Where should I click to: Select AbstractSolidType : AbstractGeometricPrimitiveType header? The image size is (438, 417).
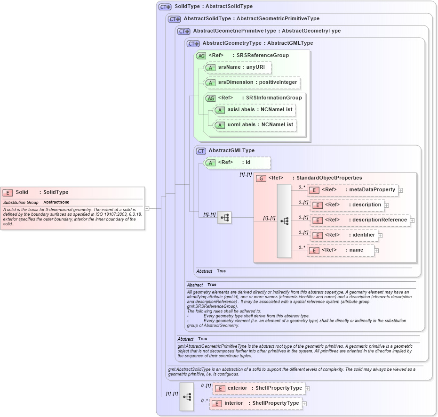click(251, 18)
